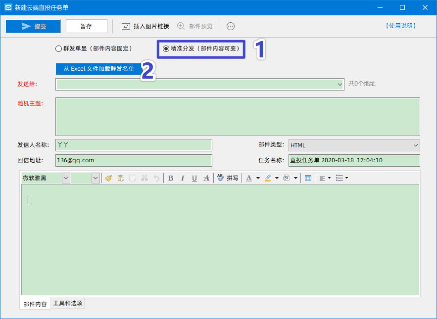This screenshot has width=437, height=319.
Task: Click into the email body editor
Action: point(220,239)
